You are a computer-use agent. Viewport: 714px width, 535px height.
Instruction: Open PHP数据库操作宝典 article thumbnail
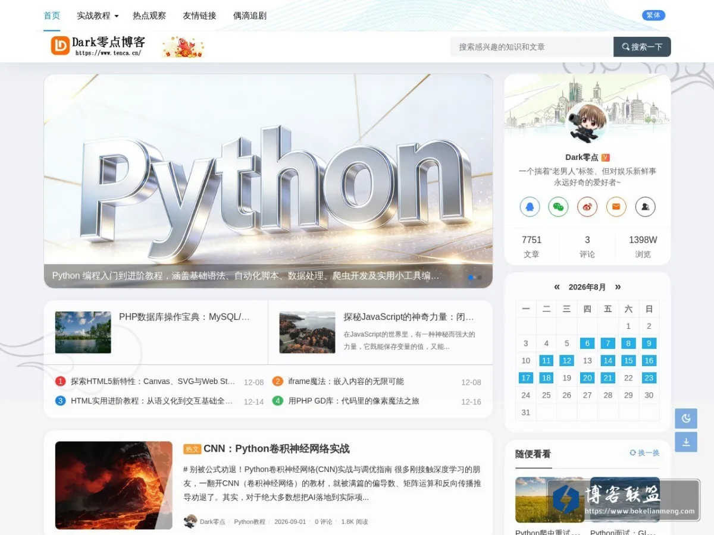(x=83, y=332)
